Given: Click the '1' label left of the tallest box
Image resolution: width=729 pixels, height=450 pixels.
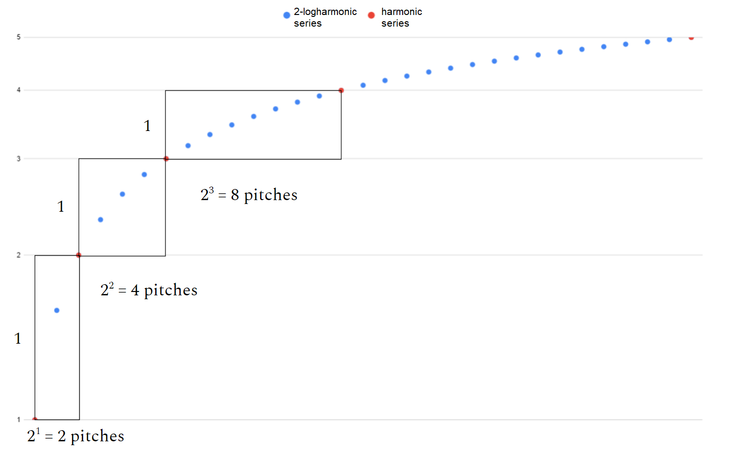Looking at the screenshot, I should click(x=18, y=338).
